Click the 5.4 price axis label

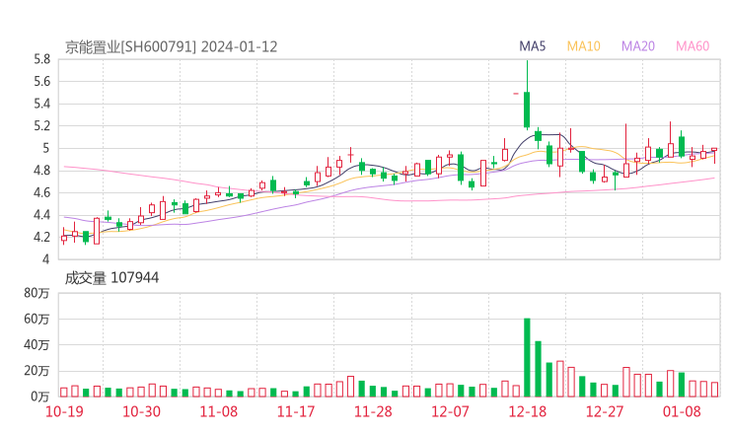pyautogui.click(x=41, y=104)
